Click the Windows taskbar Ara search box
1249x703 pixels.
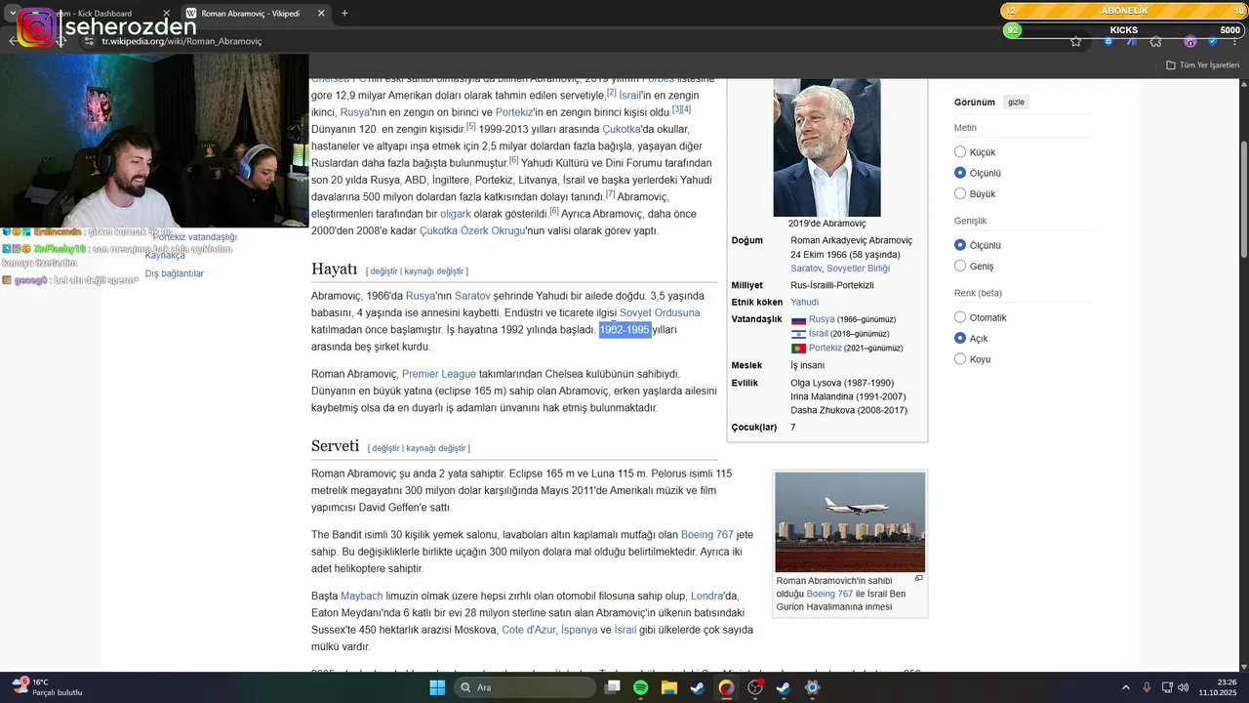click(525, 687)
